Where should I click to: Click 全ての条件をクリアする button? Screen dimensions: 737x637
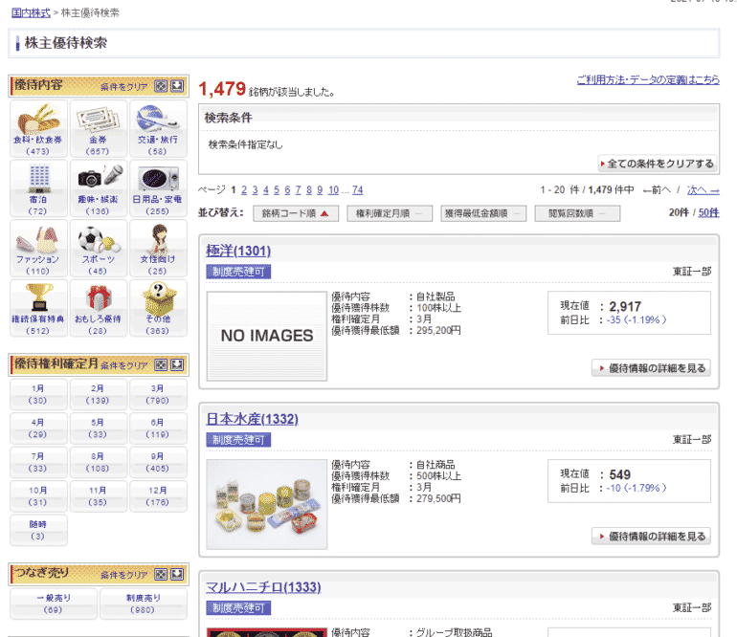[x=658, y=164]
